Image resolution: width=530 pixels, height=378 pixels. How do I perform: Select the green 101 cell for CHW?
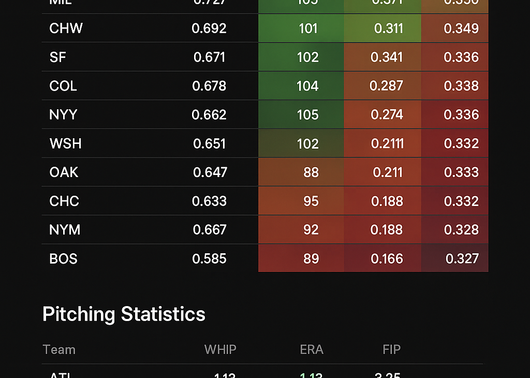coord(308,28)
